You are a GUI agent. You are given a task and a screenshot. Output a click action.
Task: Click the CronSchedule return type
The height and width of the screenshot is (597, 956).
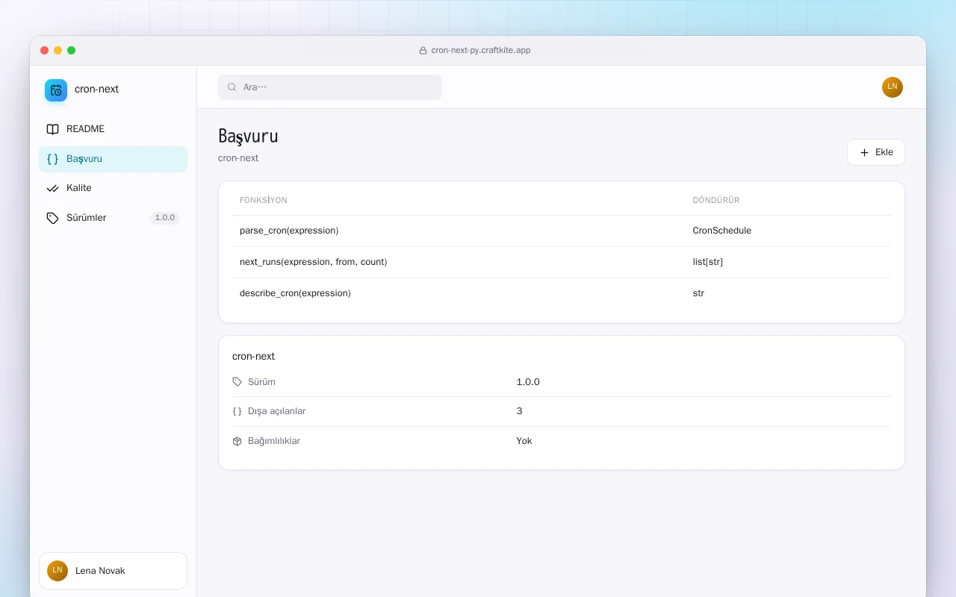[722, 231]
